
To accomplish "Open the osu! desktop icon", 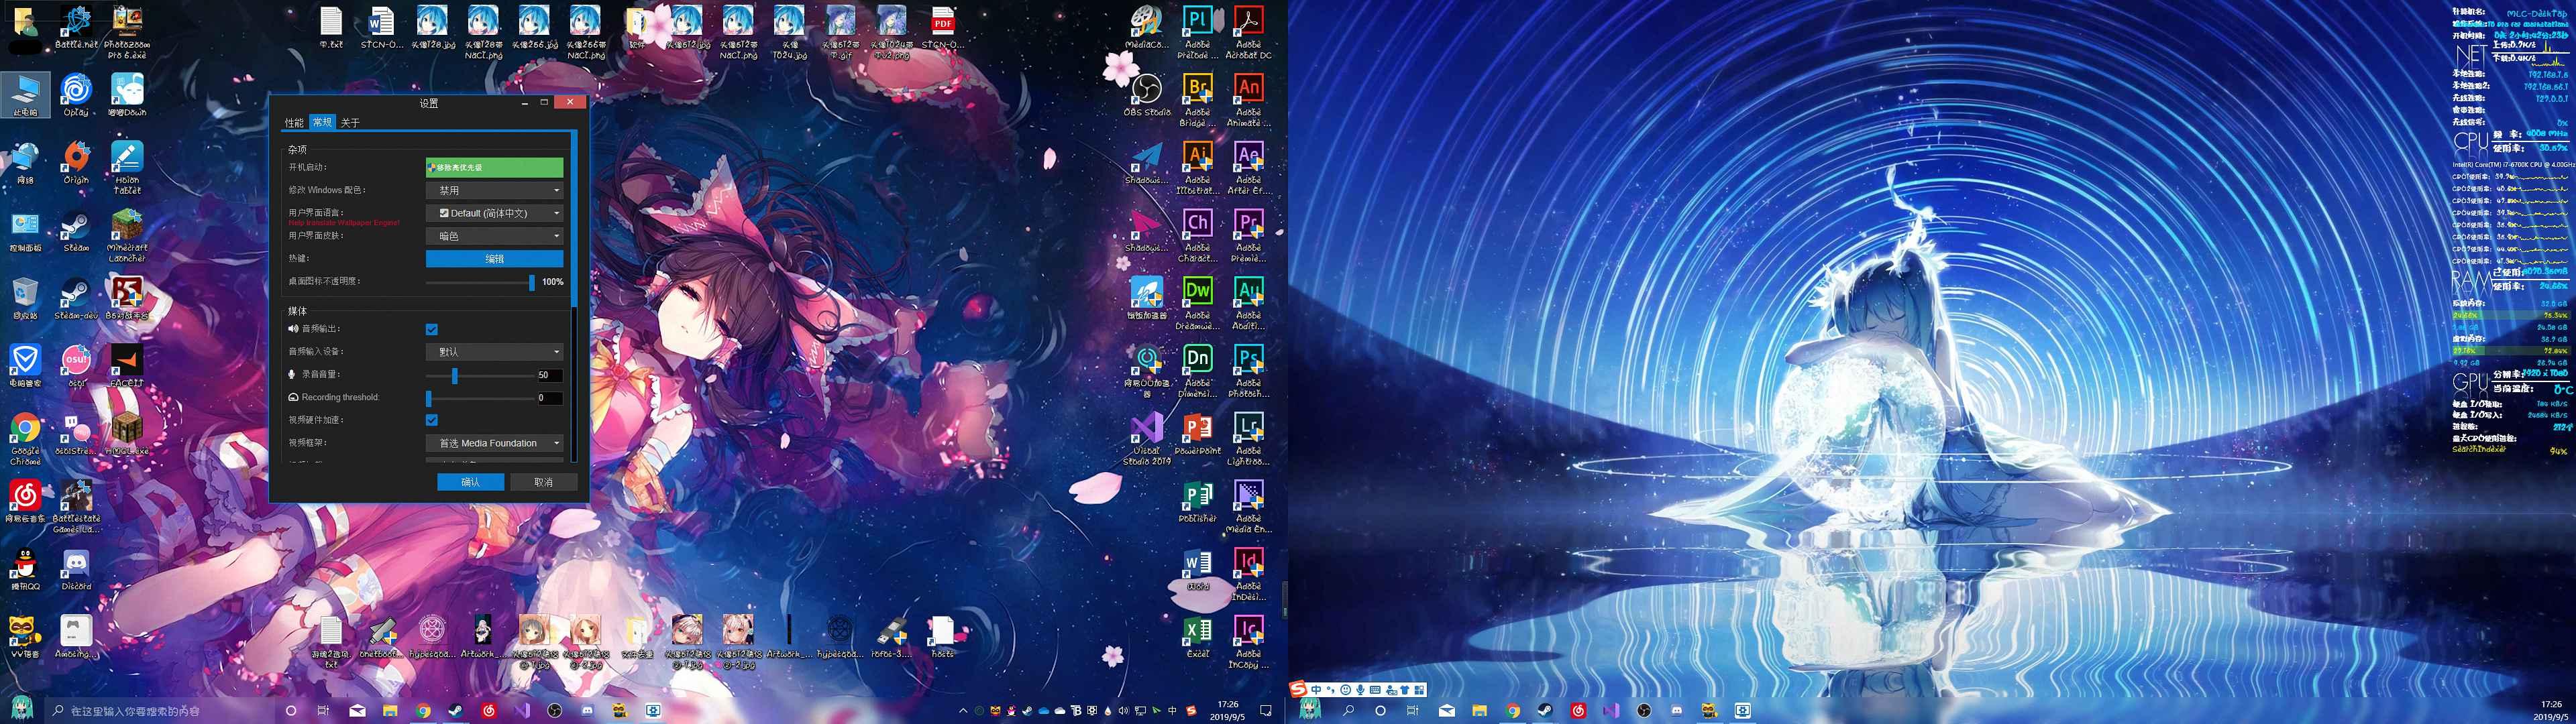I will point(76,366).
